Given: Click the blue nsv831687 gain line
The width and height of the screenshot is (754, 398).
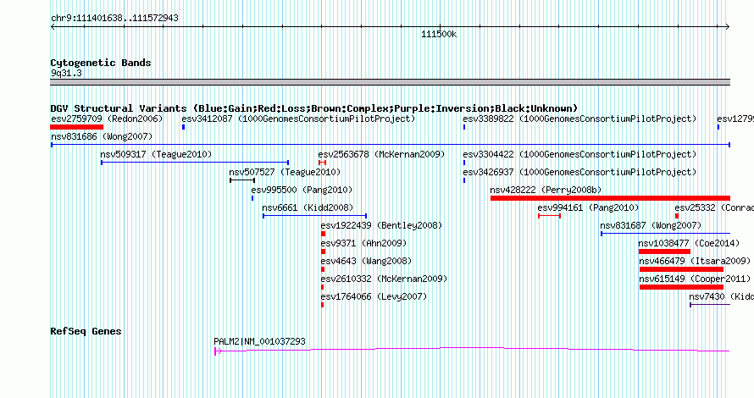Looking at the screenshot, I should (x=666, y=234).
